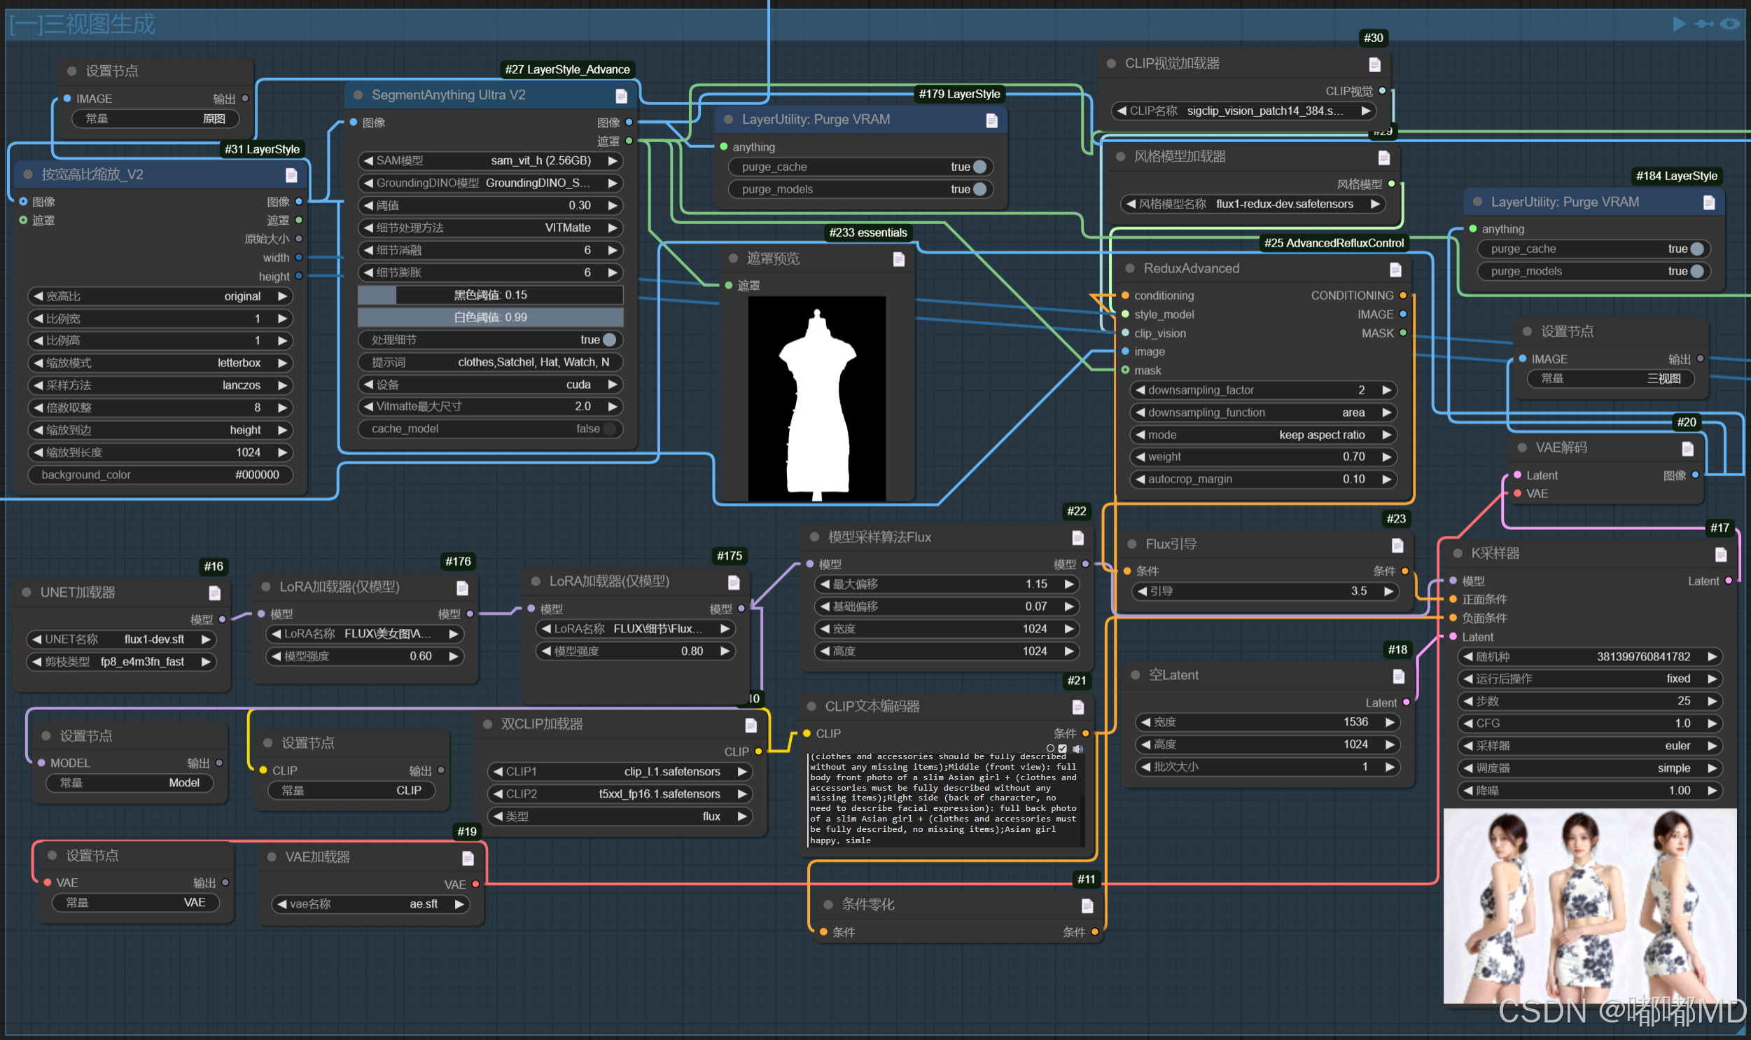Open document icon on 条件零化 node
Image resolution: width=1751 pixels, height=1040 pixels.
1087,906
